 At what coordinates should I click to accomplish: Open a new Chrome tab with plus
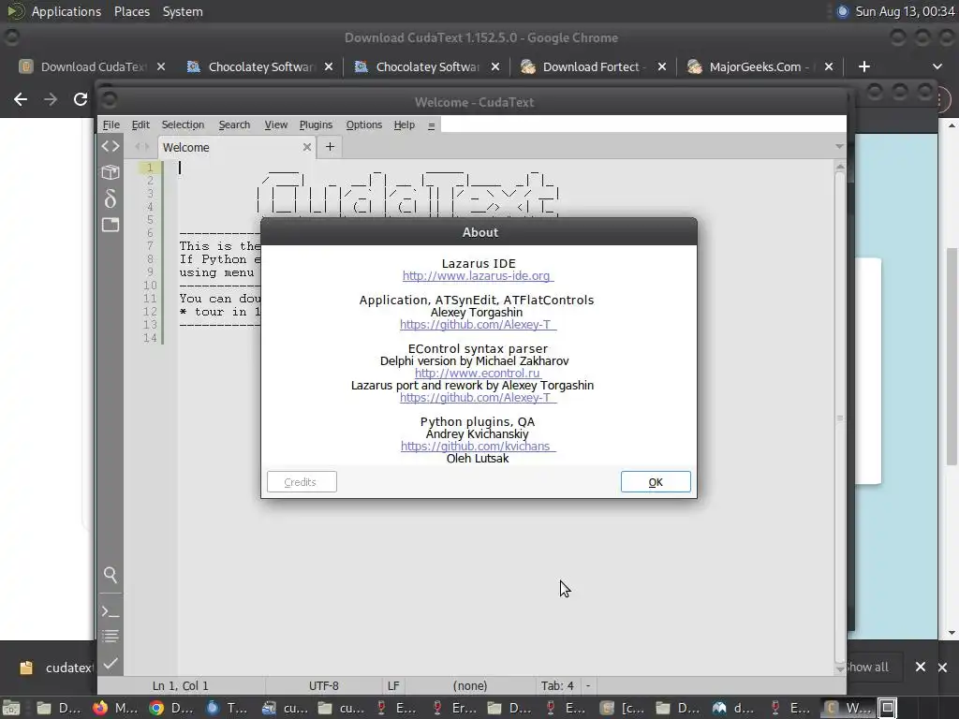(x=864, y=66)
